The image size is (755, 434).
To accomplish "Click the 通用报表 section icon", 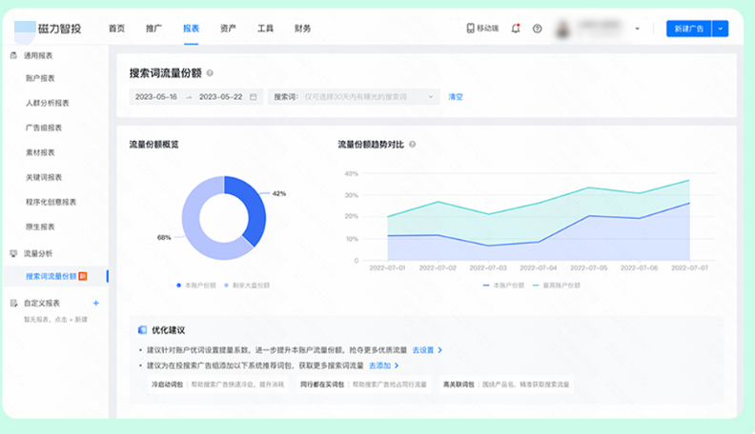I will [13, 55].
